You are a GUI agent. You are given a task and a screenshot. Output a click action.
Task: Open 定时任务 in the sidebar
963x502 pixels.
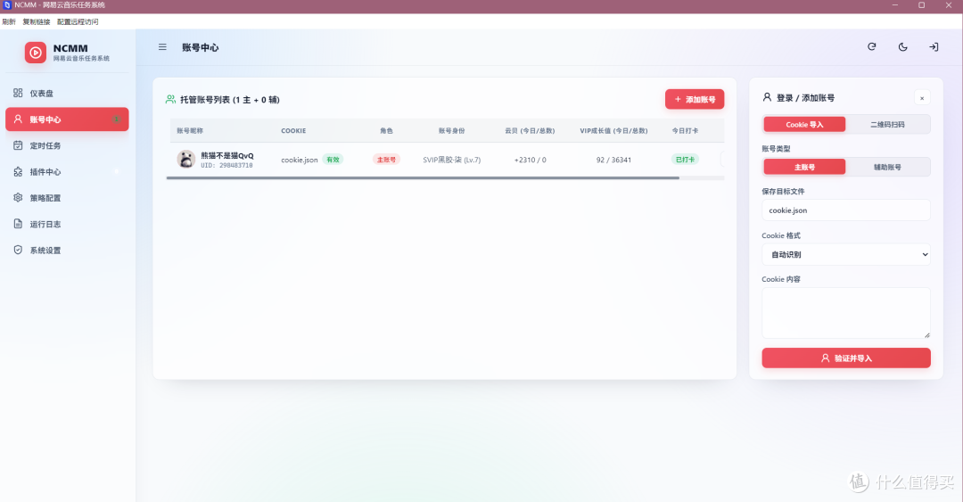click(x=67, y=145)
